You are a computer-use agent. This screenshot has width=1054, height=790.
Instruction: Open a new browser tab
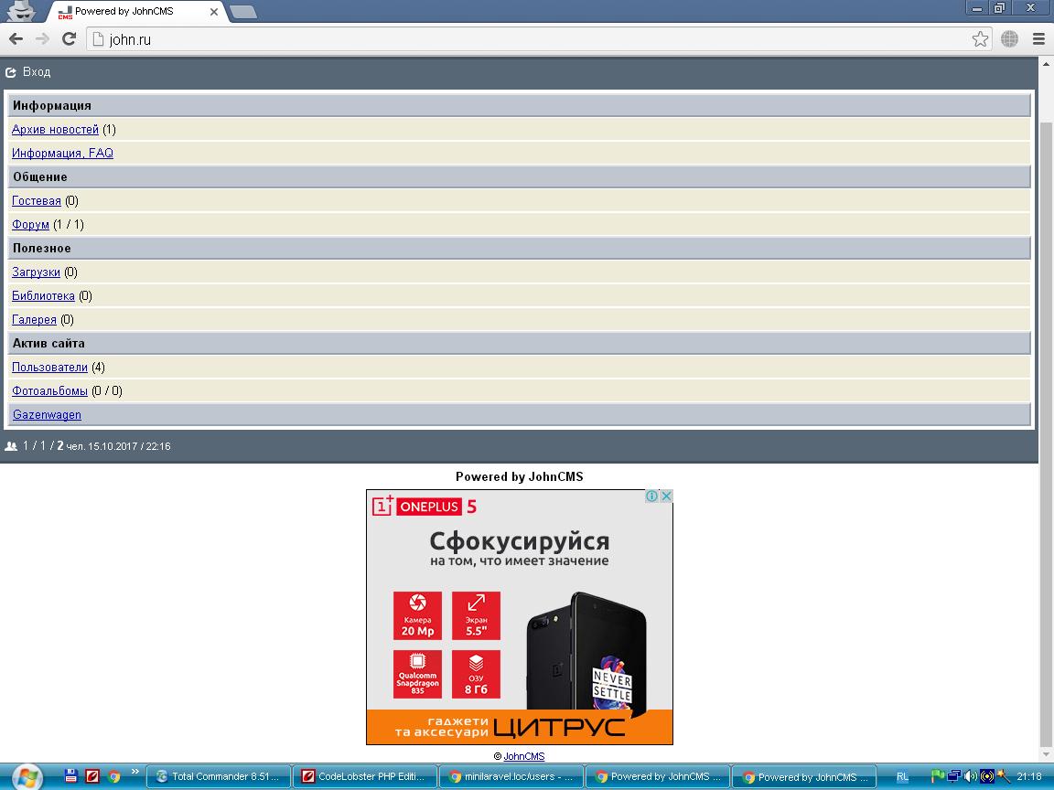click(x=242, y=11)
